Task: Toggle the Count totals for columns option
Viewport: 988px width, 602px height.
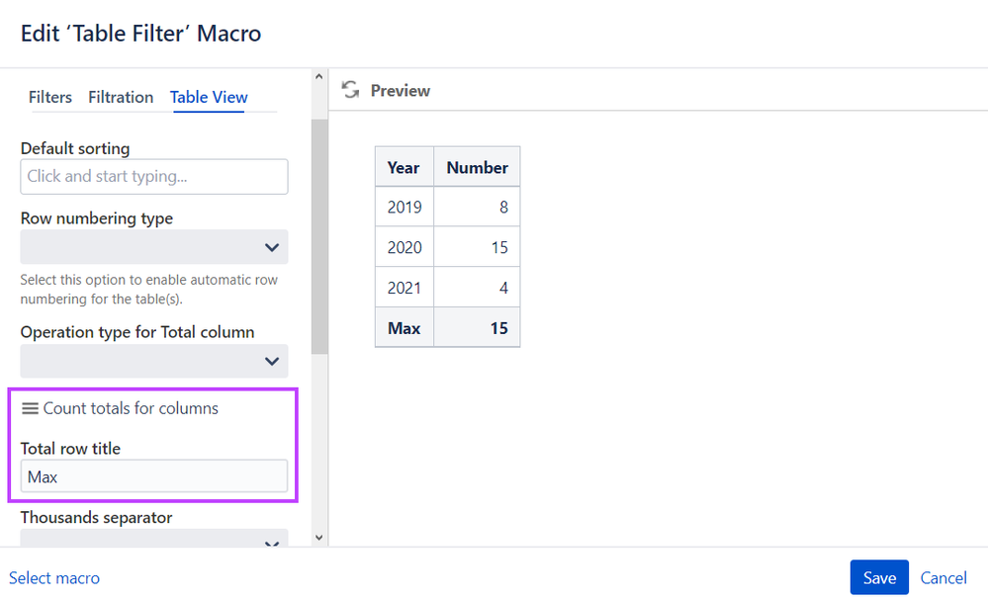Action: pos(120,408)
